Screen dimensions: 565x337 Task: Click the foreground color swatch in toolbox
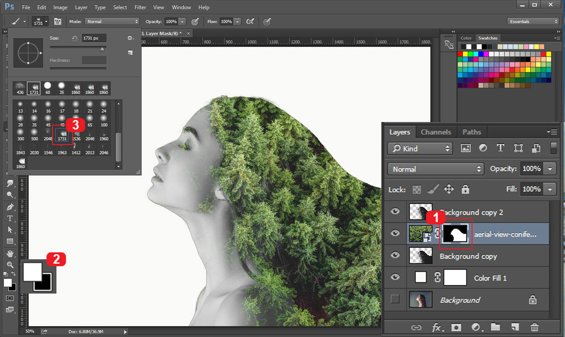click(7, 283)
